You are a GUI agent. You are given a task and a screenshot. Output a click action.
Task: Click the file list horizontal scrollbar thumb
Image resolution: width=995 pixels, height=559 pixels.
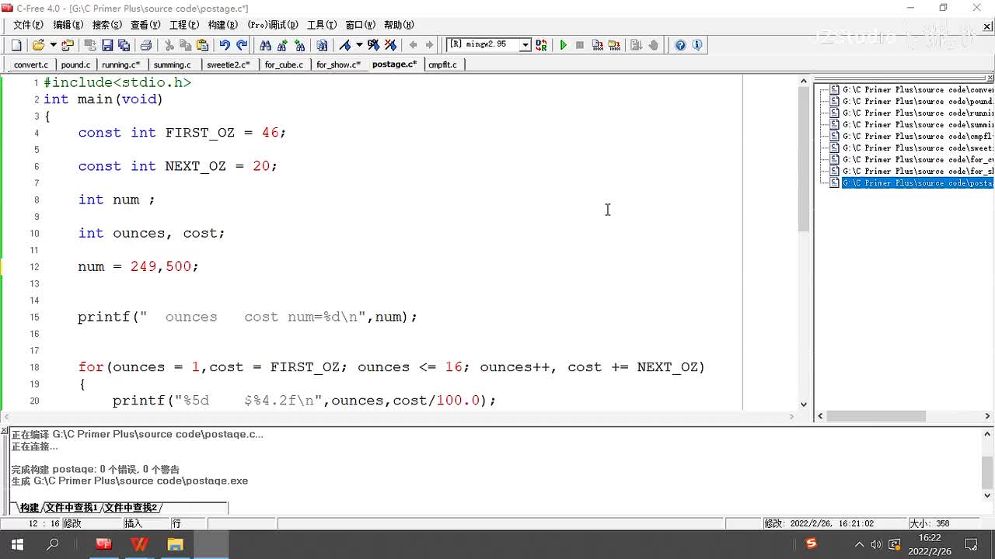[876, 416]
